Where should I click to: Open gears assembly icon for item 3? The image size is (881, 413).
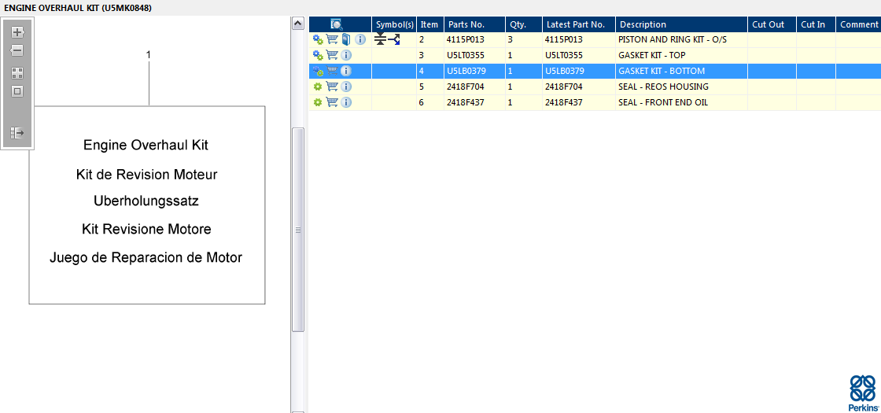coord(318,55)
